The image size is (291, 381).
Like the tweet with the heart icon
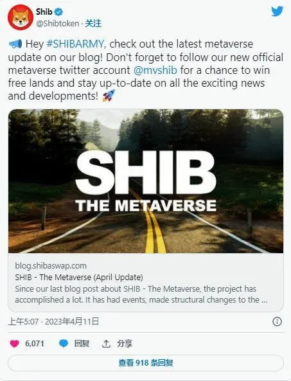pos(14,344)
